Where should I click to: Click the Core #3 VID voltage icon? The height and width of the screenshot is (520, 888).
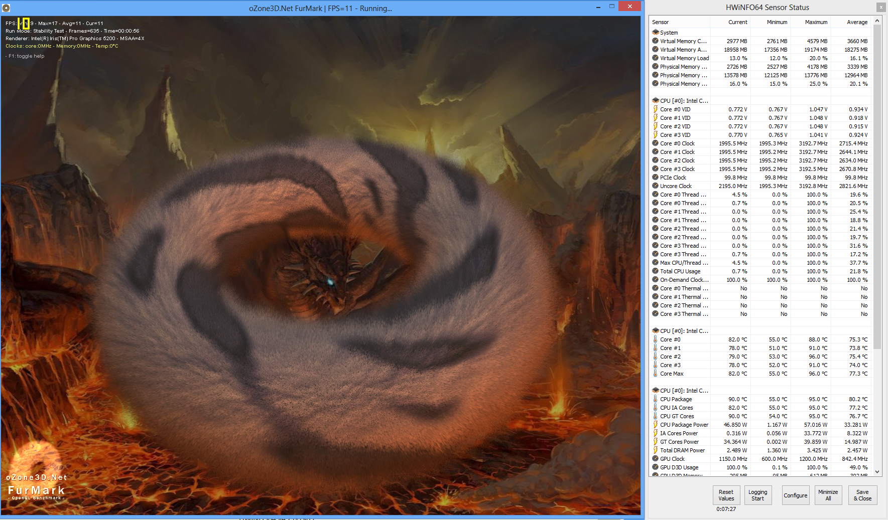(x=655, y=134)
